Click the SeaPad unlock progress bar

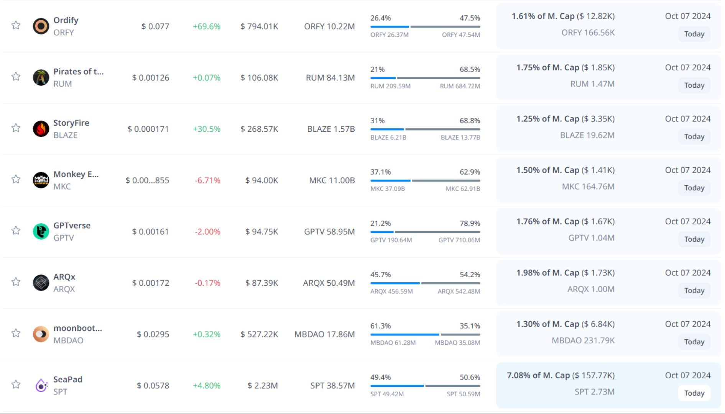[425, 386]
